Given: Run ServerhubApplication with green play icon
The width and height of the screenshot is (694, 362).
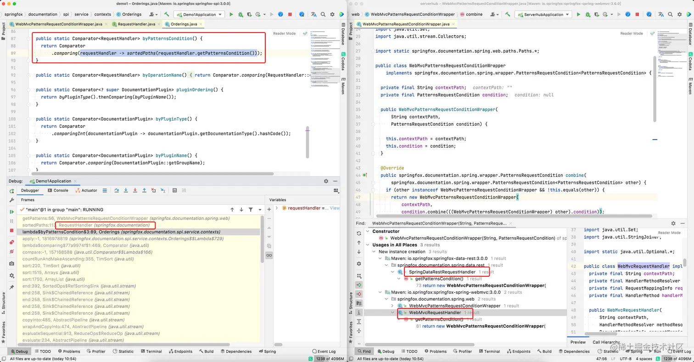Looking at the screenshot, I should [x=578, y=15].
